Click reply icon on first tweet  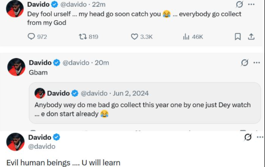pos(31,37)
